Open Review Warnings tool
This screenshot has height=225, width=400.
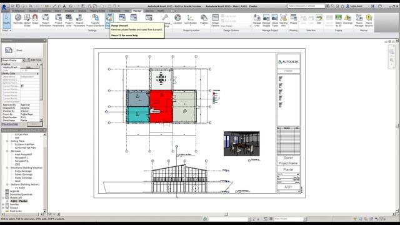347,20
